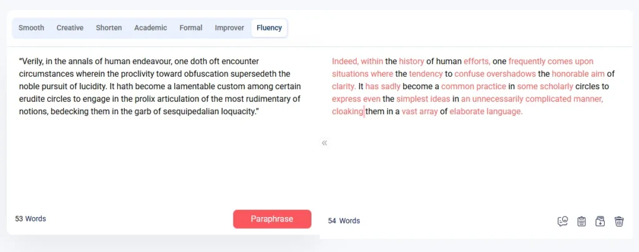Click highlighted phrase "an unnecessarily complicated manner,"
The height and width of the screenshot is (252, 639).
tap(532, 99)
